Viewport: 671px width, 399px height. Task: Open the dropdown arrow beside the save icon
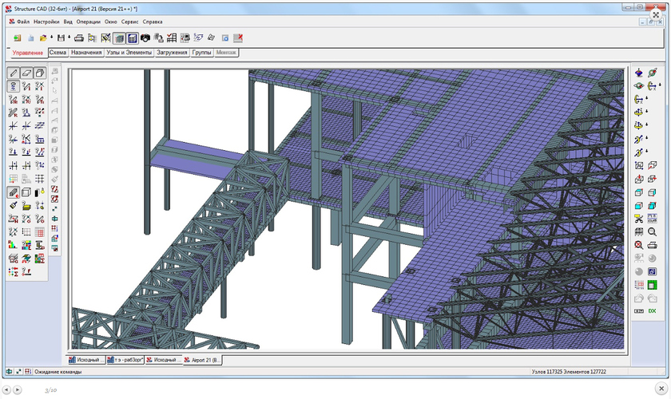click(68, 38)
